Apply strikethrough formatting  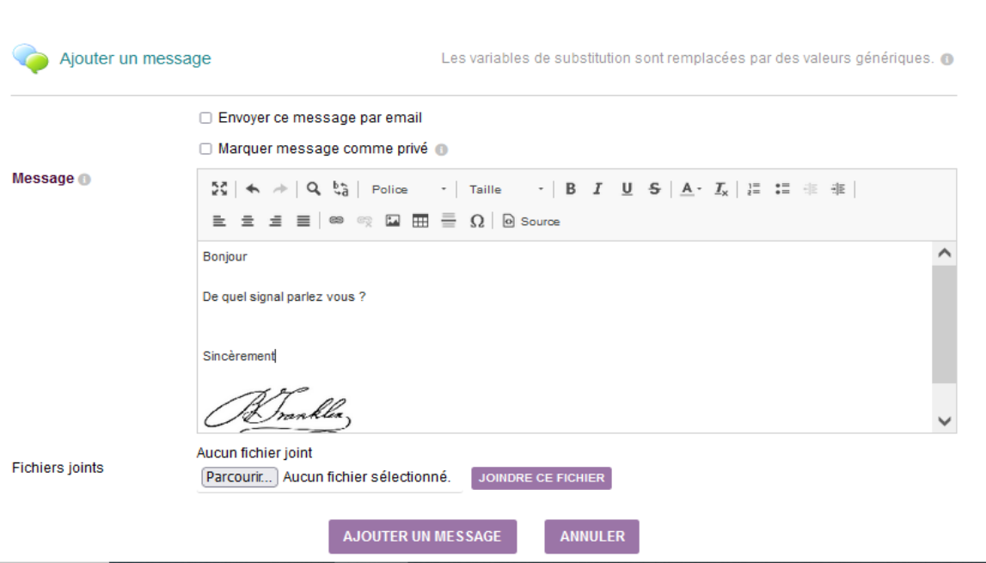pyautogui.click(x=654, y=189)
